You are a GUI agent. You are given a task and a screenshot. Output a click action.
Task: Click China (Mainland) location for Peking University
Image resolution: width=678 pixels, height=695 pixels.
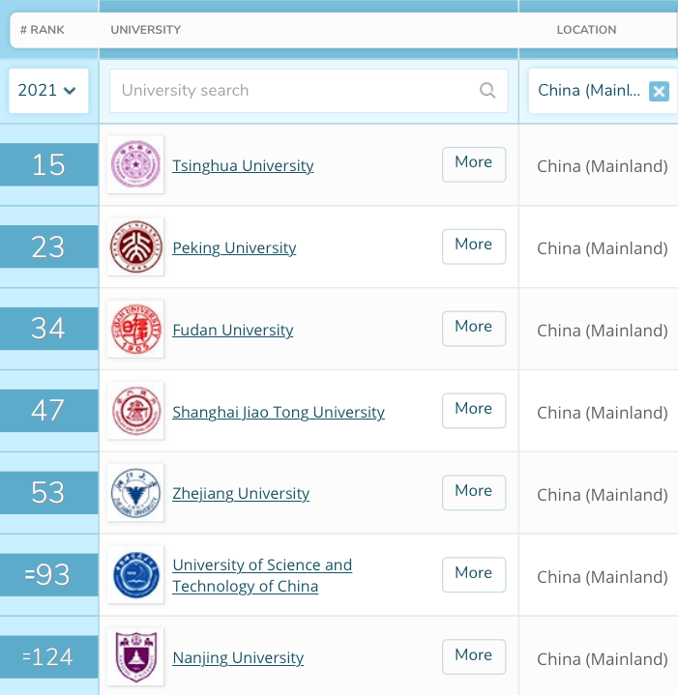click(603, 248)
